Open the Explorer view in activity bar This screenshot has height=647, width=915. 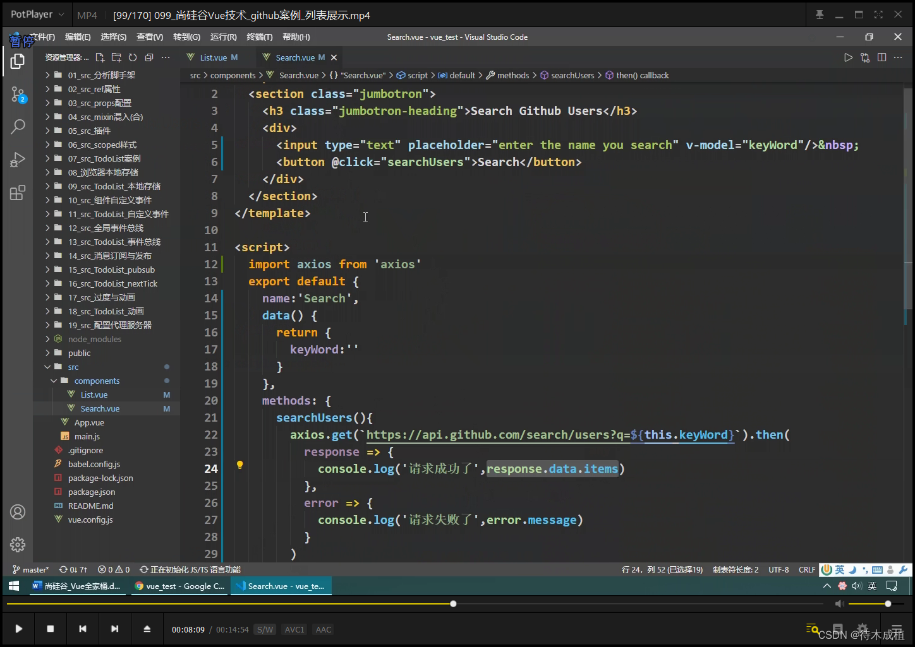[18, 61]
